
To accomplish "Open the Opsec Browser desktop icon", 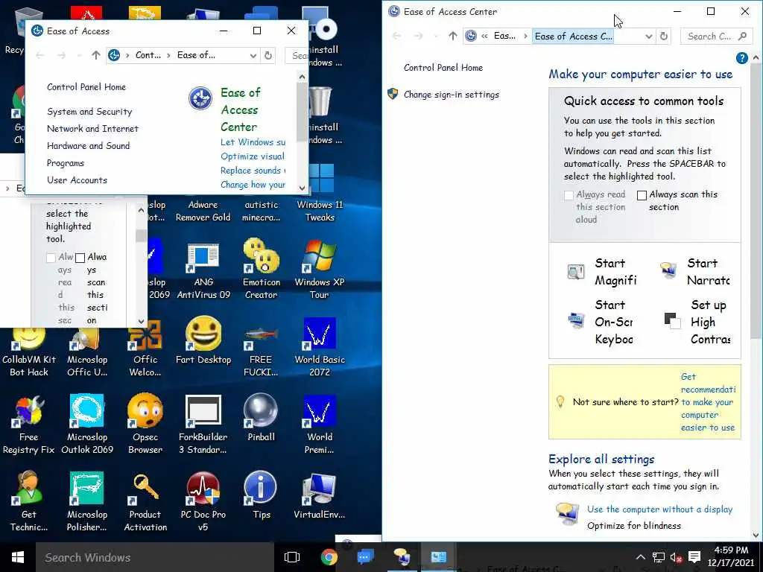I will [x=145, y=423].
